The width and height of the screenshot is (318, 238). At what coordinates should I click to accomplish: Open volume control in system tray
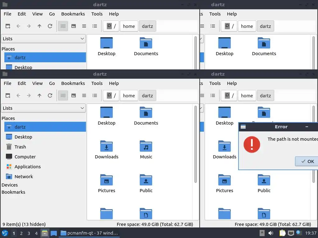tap(271, 233)
